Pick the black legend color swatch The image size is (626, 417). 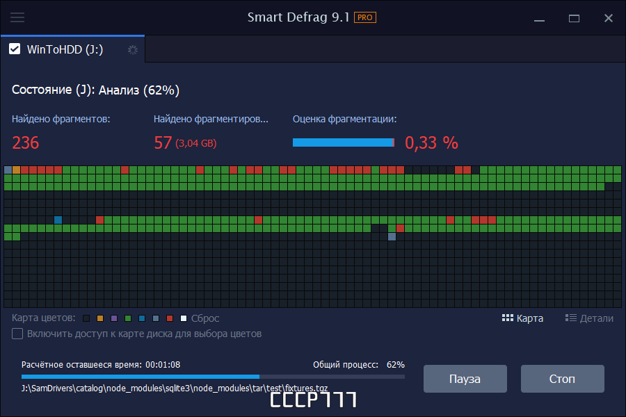coord(86,318)
